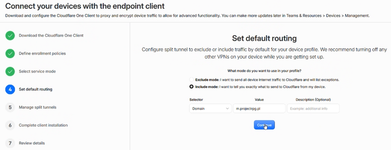391x150 pixels.
Task: Click the green checkmark next to Select service mode
Action: click(10, 71)
